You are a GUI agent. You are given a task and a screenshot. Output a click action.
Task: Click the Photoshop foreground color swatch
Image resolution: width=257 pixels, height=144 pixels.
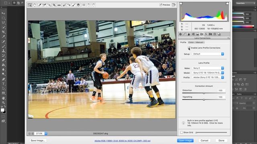pos(2,110)
